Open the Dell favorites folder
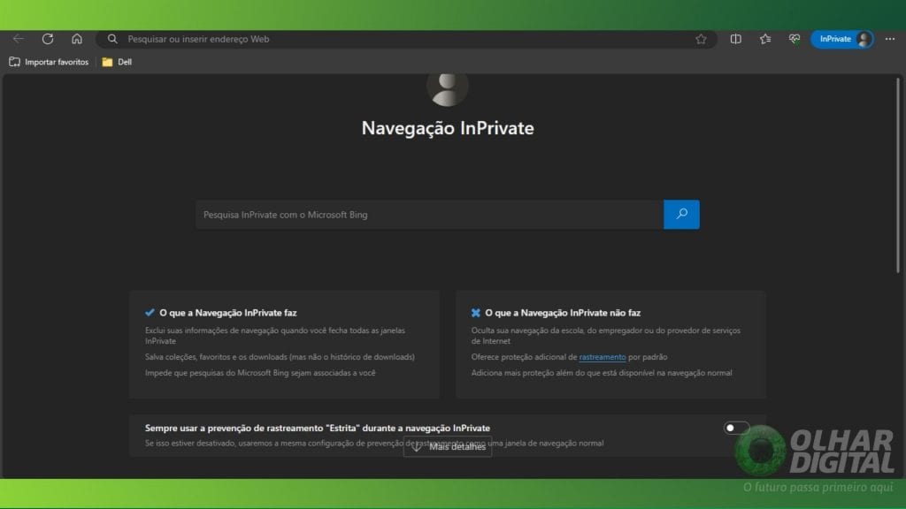 click(x=117, y=62)
